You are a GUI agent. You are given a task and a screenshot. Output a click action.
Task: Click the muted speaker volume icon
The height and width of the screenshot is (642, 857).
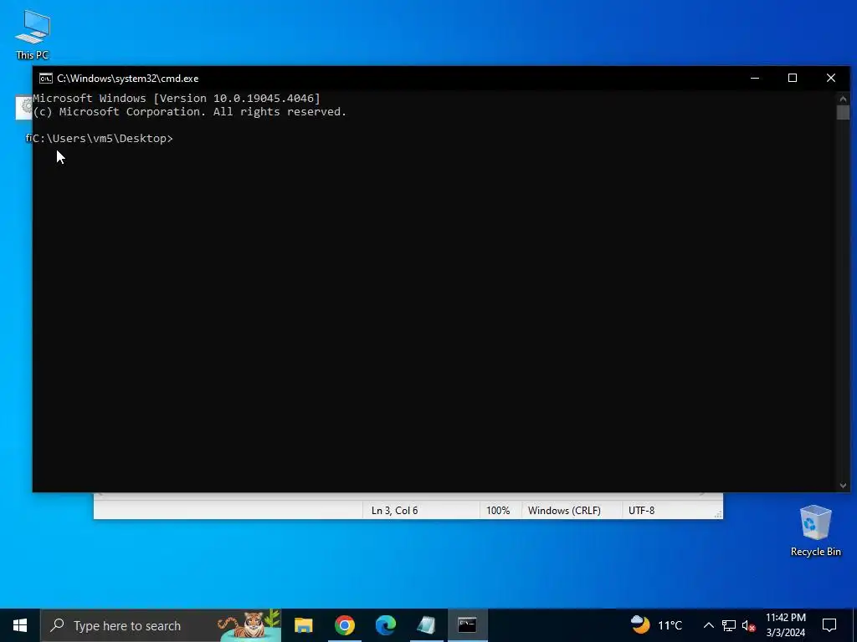pyautogui.click(x=749, y=625)
